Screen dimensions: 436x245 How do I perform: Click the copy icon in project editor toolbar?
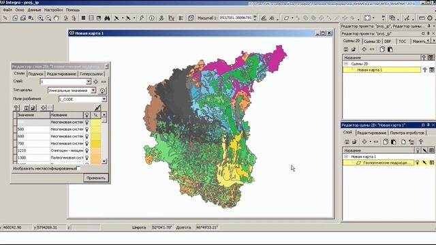tap(382, 50)
